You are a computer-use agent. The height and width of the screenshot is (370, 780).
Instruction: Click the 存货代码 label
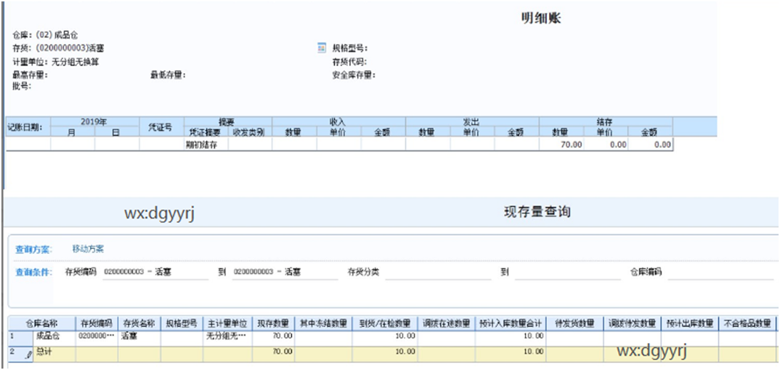click(x=349, y=62)
